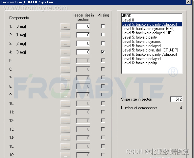Image resolution: width=194 pixels, height=158 pixels.
Task: Click header size field for component 1
Action: coord(83,26)
